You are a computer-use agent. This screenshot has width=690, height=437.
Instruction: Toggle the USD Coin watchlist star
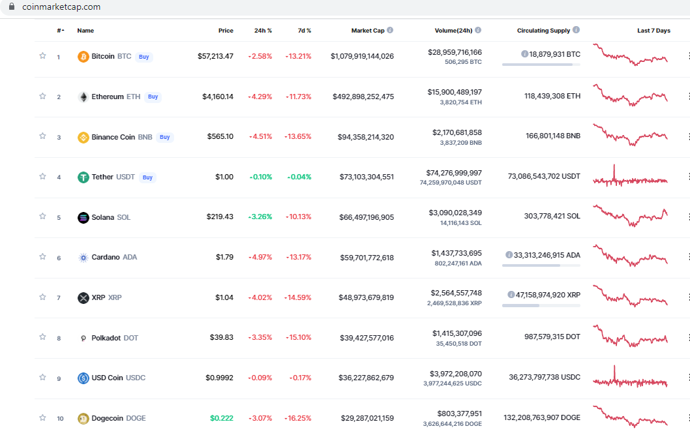tap(42, 377)
